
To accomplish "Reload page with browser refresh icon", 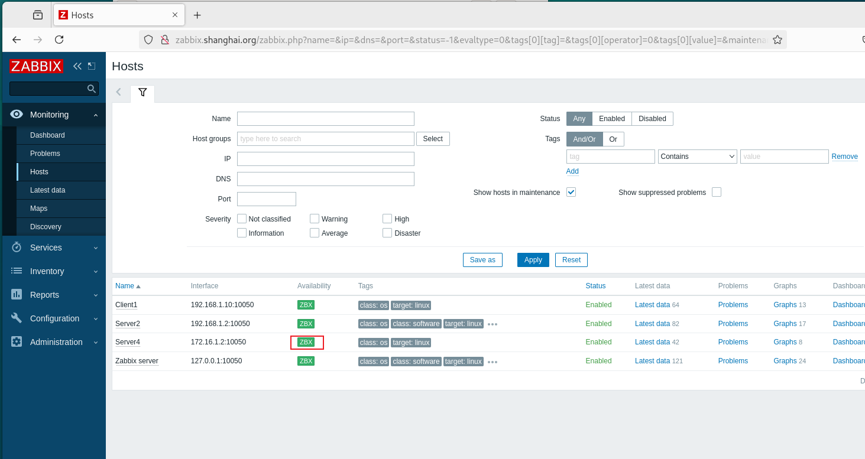I will (x=59, y=40).
